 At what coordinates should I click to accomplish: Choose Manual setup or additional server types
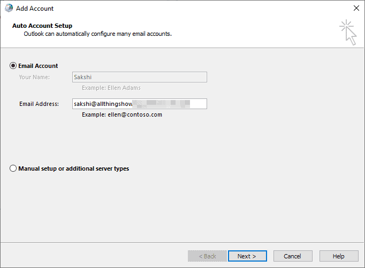pyautogui.click(x=13, y=169)
